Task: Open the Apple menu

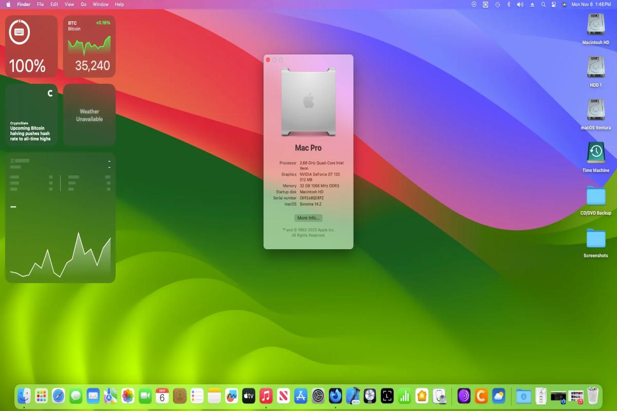Action: 8,4
